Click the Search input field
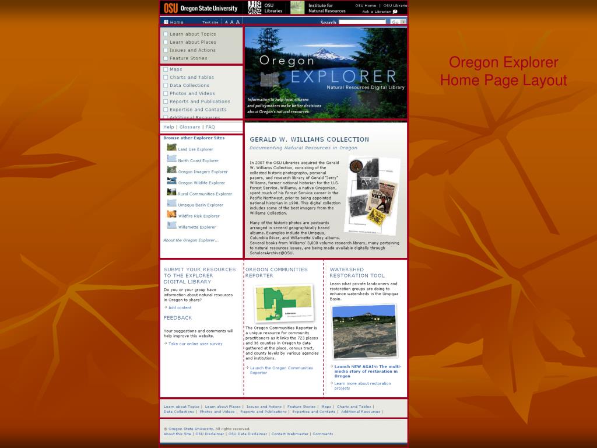The width and height of the screenshot is (597, 448). 363,22
